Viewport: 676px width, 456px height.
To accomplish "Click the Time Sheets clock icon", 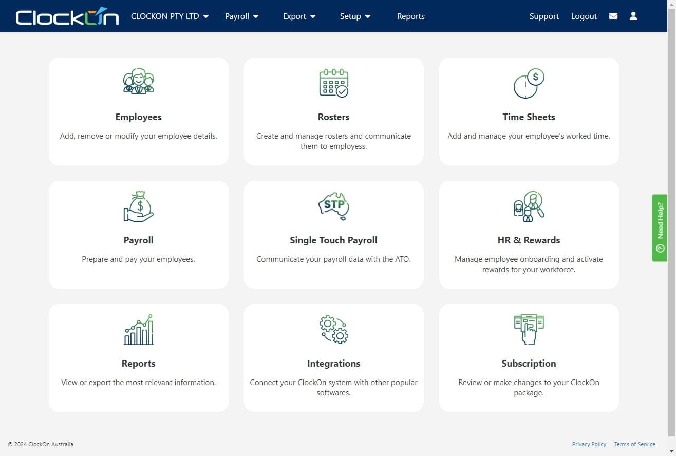I will (529, 83).
